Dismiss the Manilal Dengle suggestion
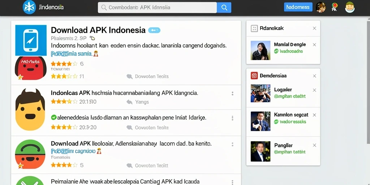Image resolution: width=370 pixels, height=185 pixels. 314,44
